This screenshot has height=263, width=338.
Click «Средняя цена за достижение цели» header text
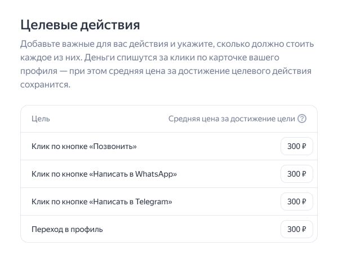pos(232,119)
